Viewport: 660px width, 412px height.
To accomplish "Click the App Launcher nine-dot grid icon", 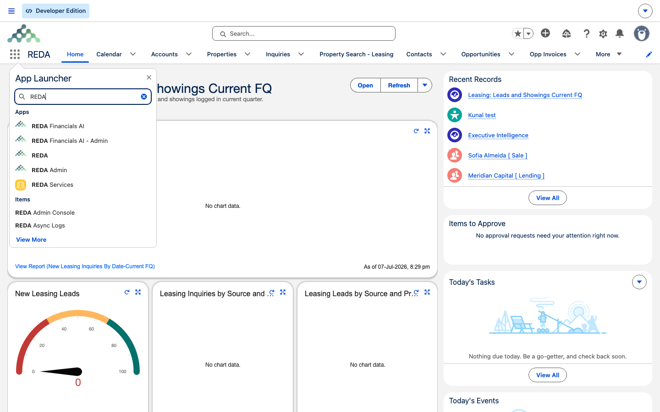I will coord(15,54).
